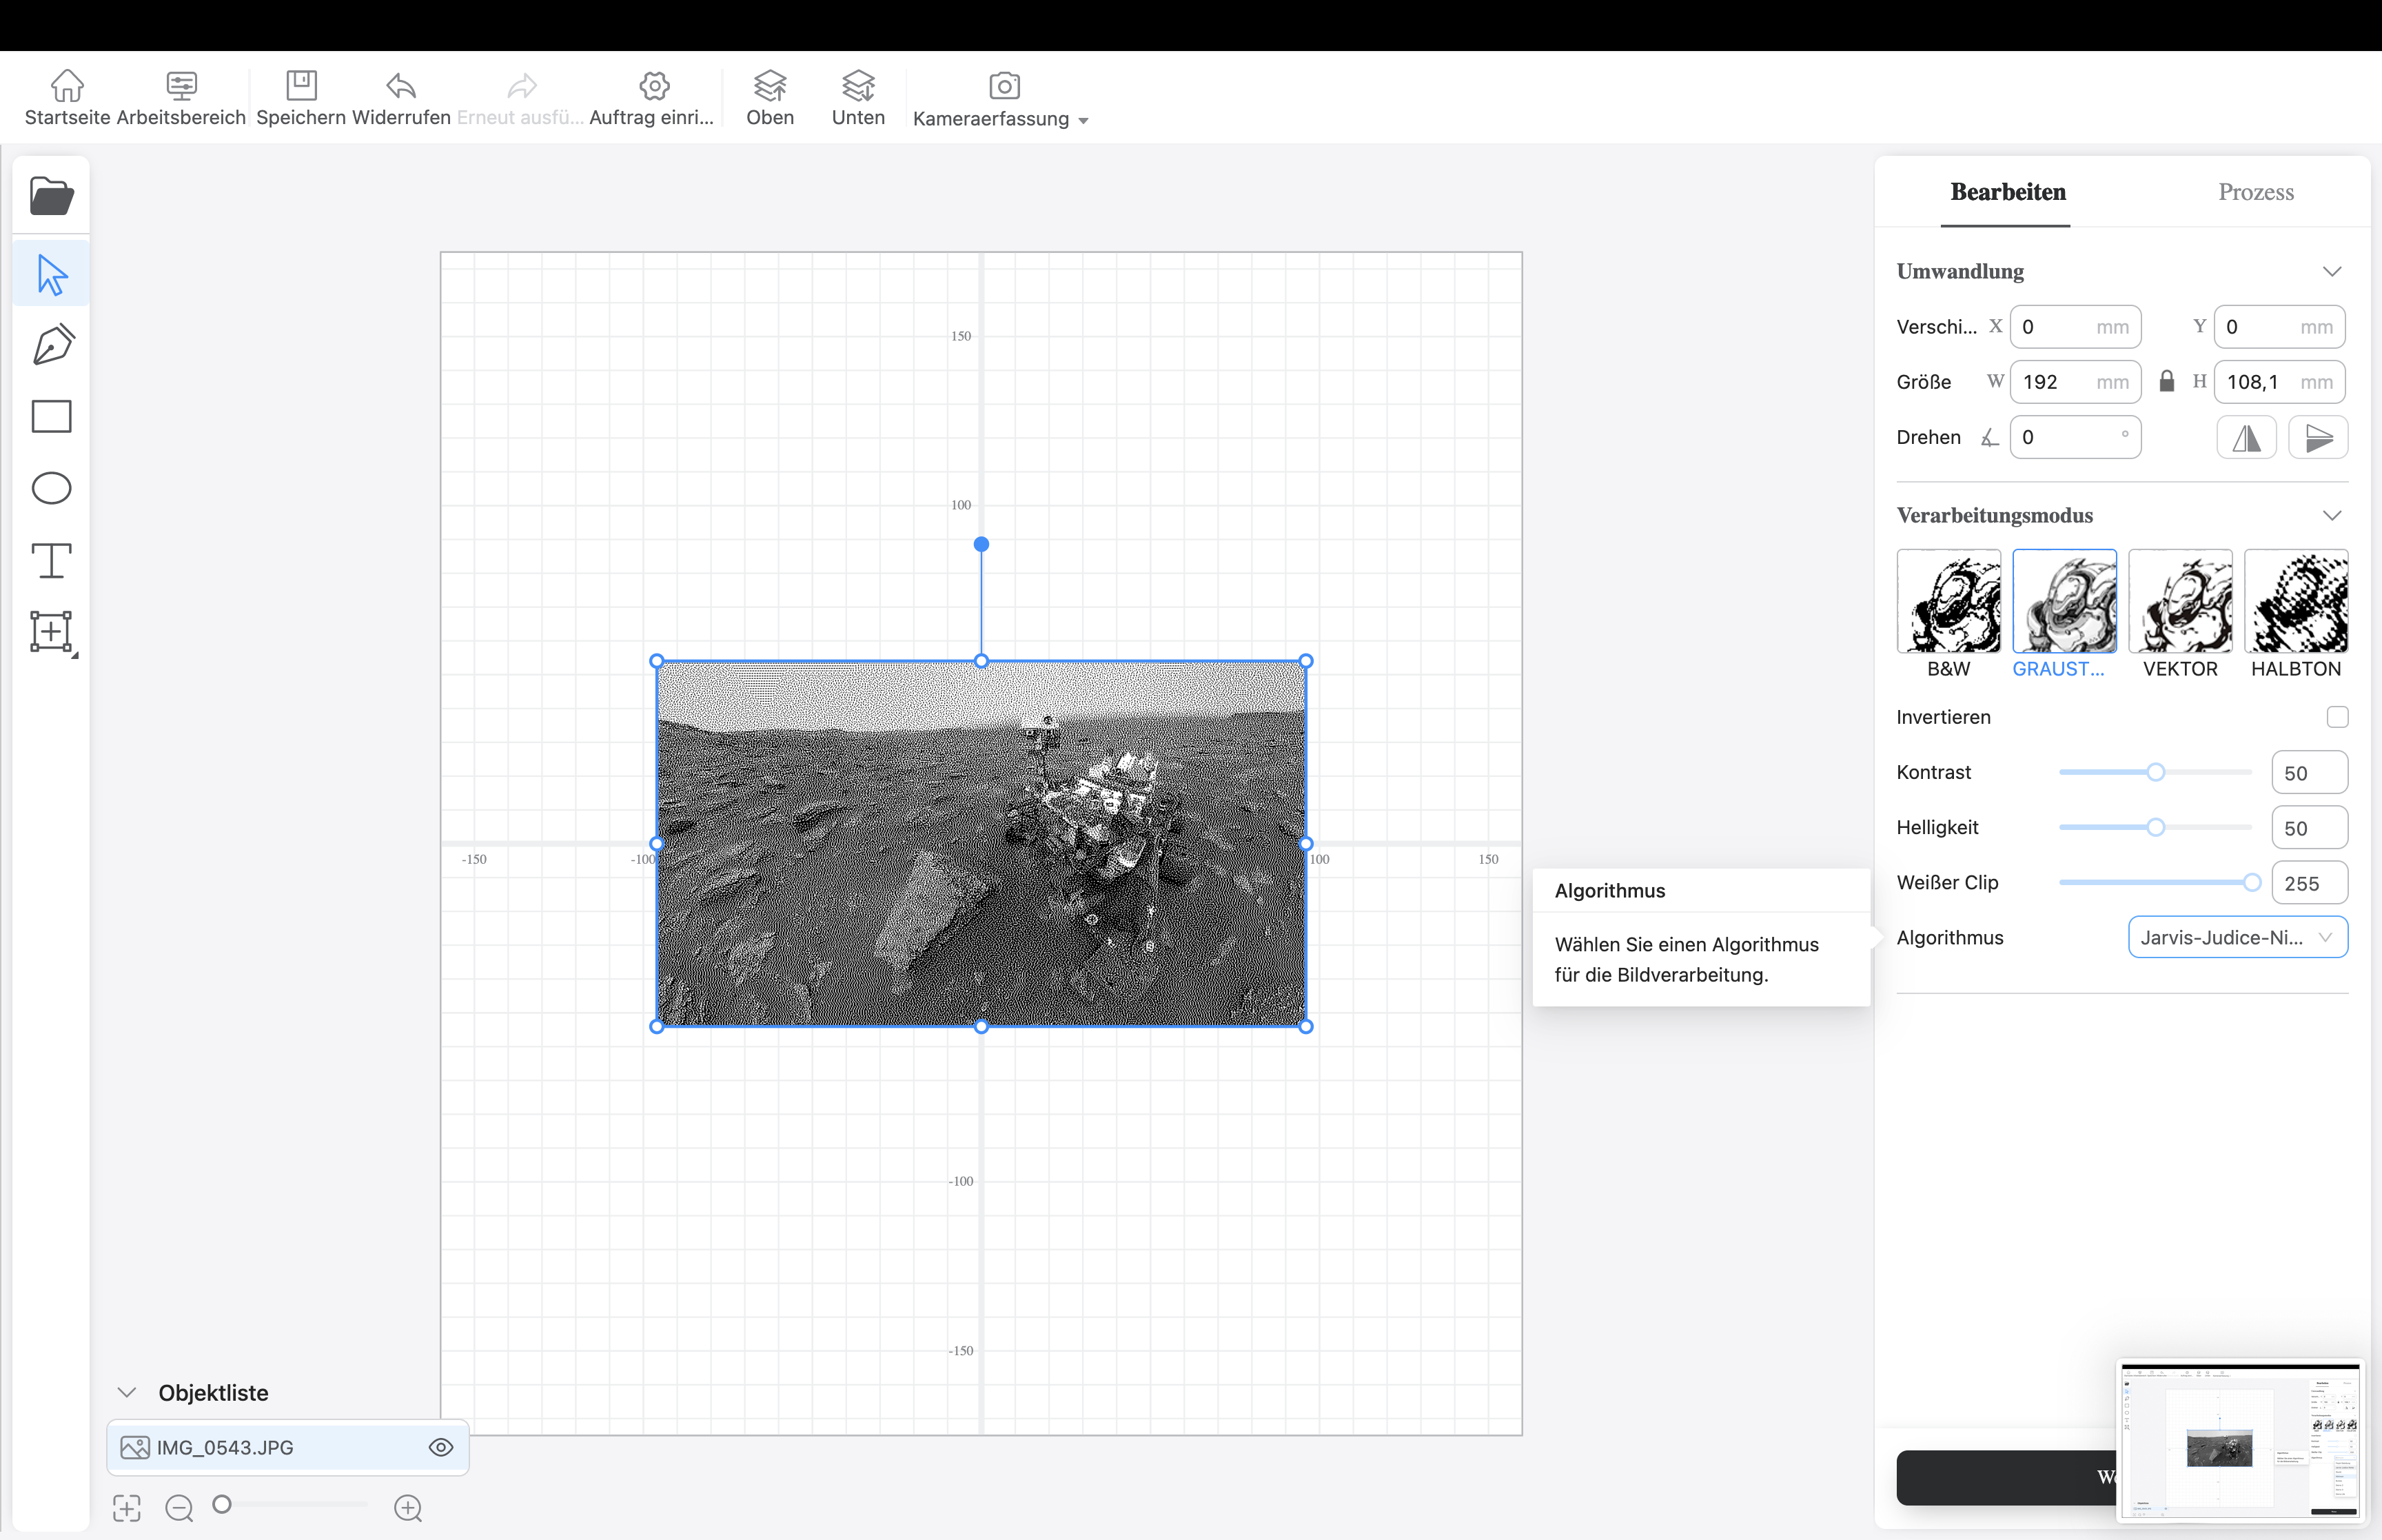Click the vertical flip icon
Screen dimensions: 2382x1540
tap(2318, 438)
